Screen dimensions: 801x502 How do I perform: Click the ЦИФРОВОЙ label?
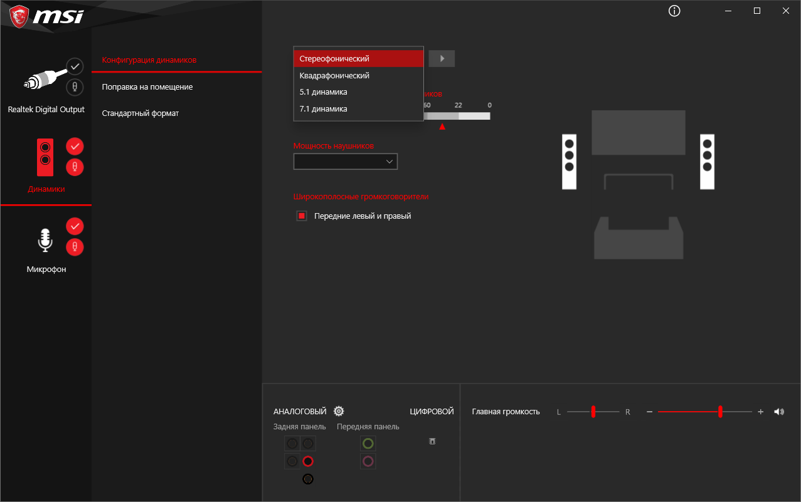(432, 412)
